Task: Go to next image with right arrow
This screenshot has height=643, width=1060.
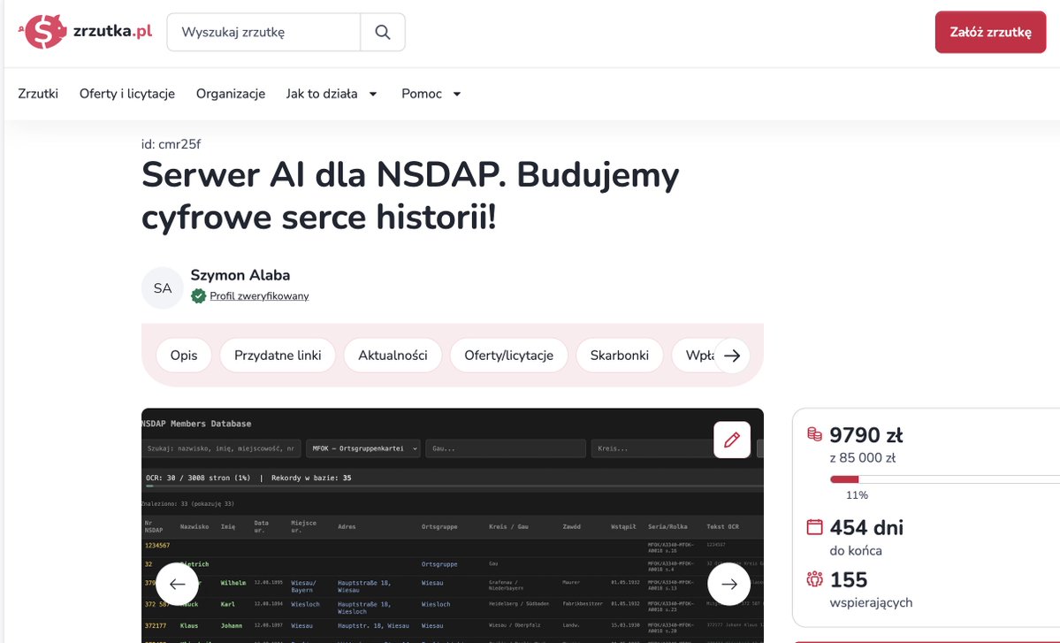Action: pyautogui.click(x=728, y=584)
